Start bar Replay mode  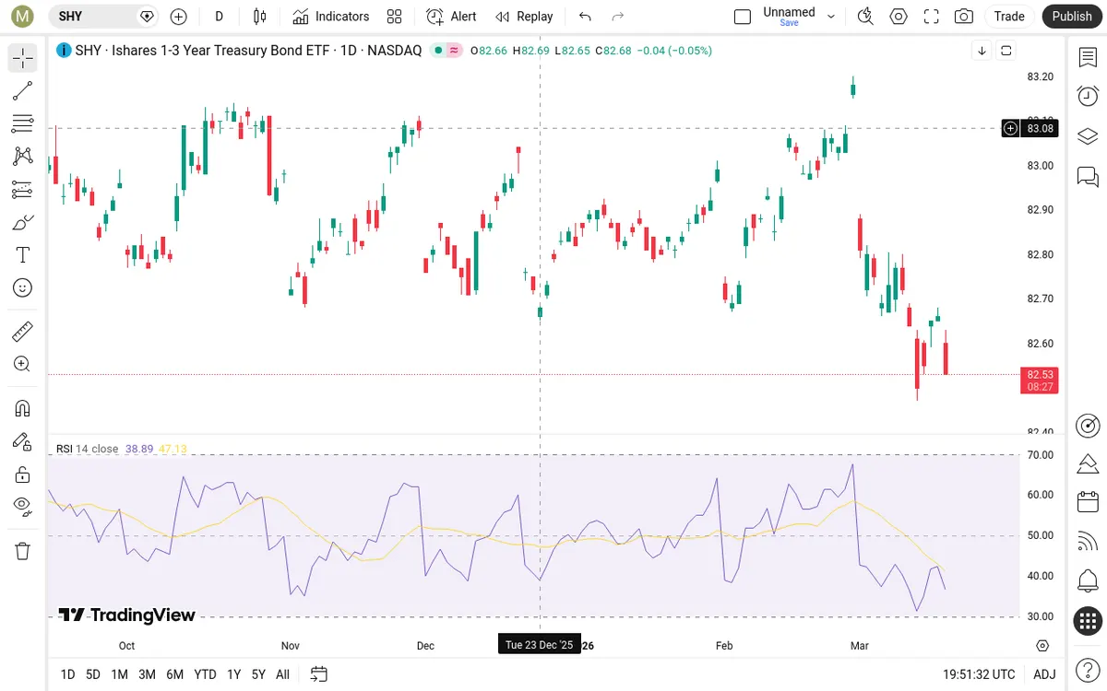[x=524, y=16]
